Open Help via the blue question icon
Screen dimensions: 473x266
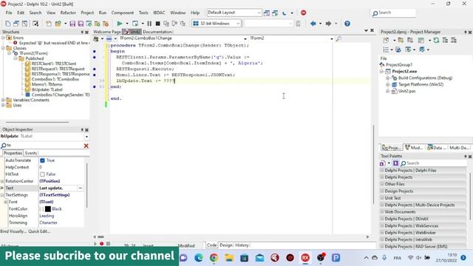pyautogui.click(x=347, y=24)
